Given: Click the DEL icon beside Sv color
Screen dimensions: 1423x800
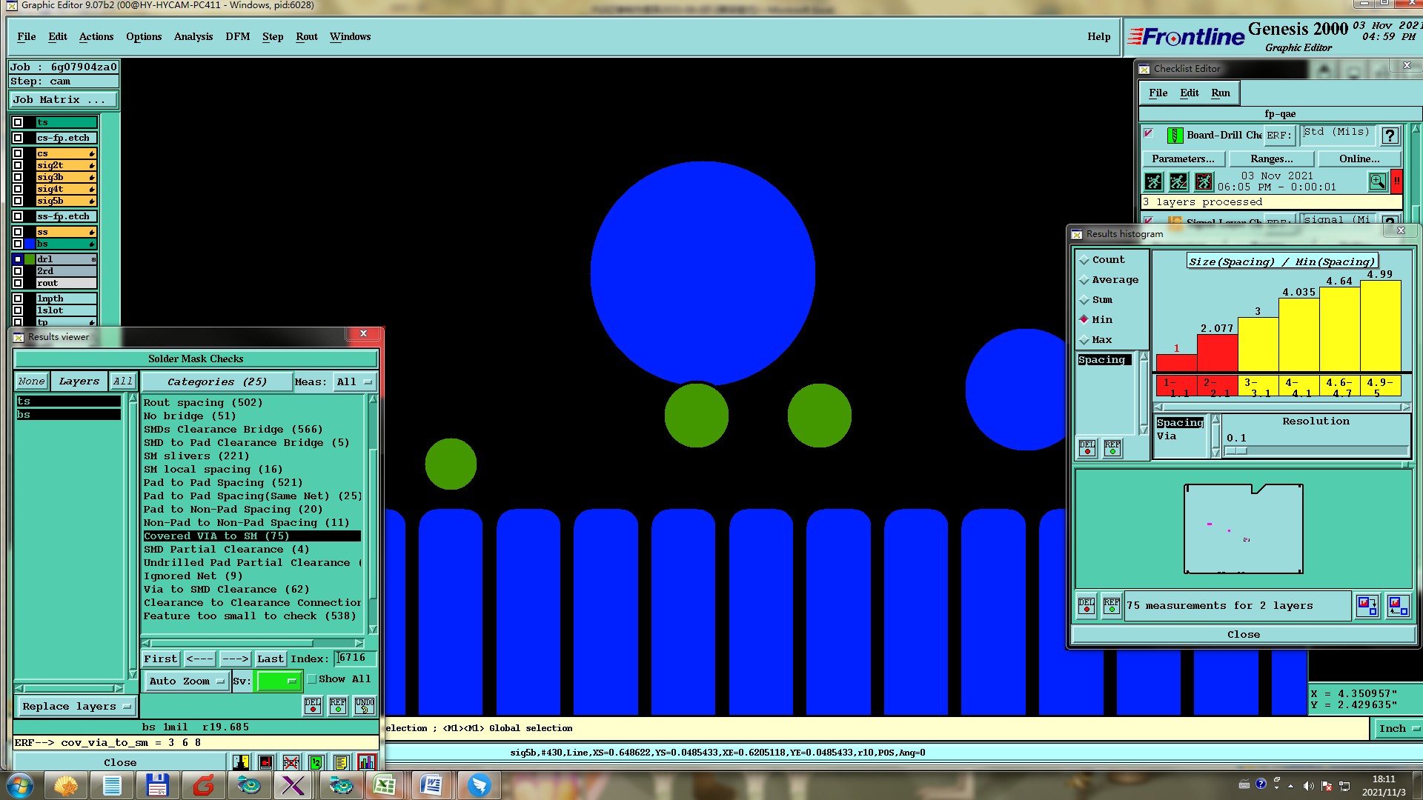Looking at the screenshot, I should (313, 705).
